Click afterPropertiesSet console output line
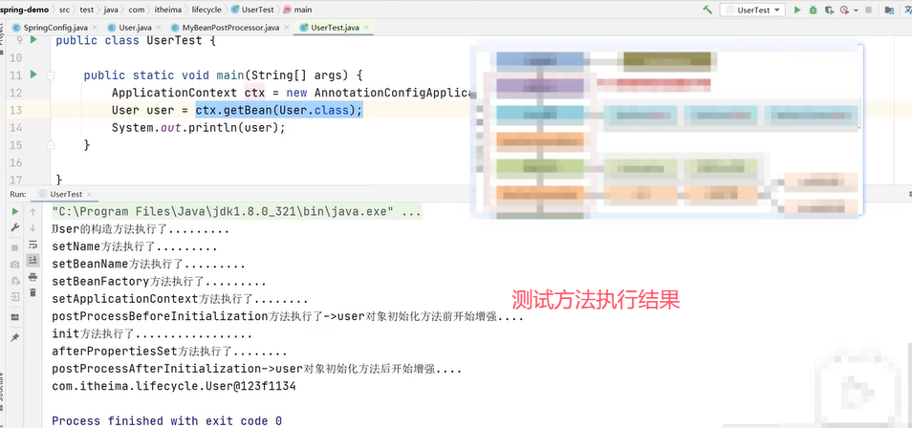The width and height of the screenshot is (912, 428). click(169, 352)
